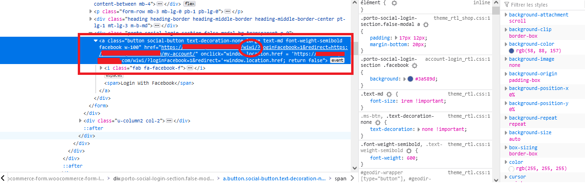
Task: Expand the u-column2 col-2 div
Action: [x=81, y=121]
